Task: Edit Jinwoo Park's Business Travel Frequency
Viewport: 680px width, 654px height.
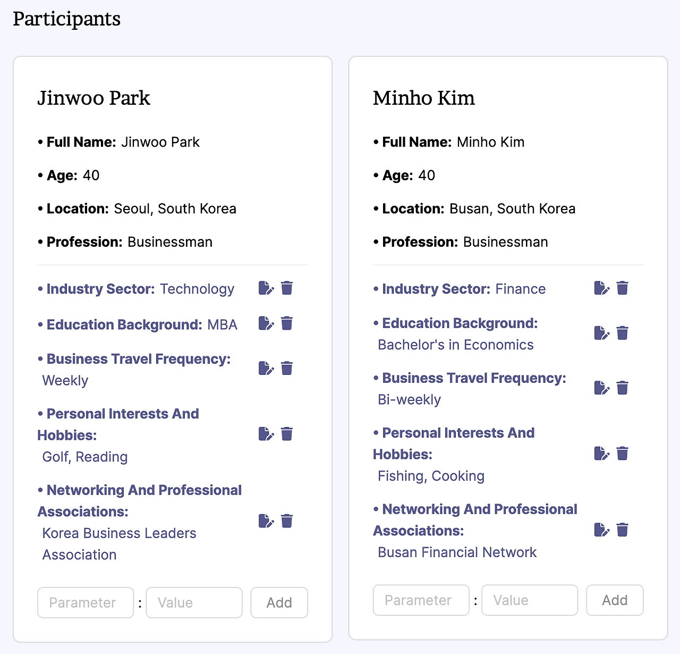Action: 266,368
